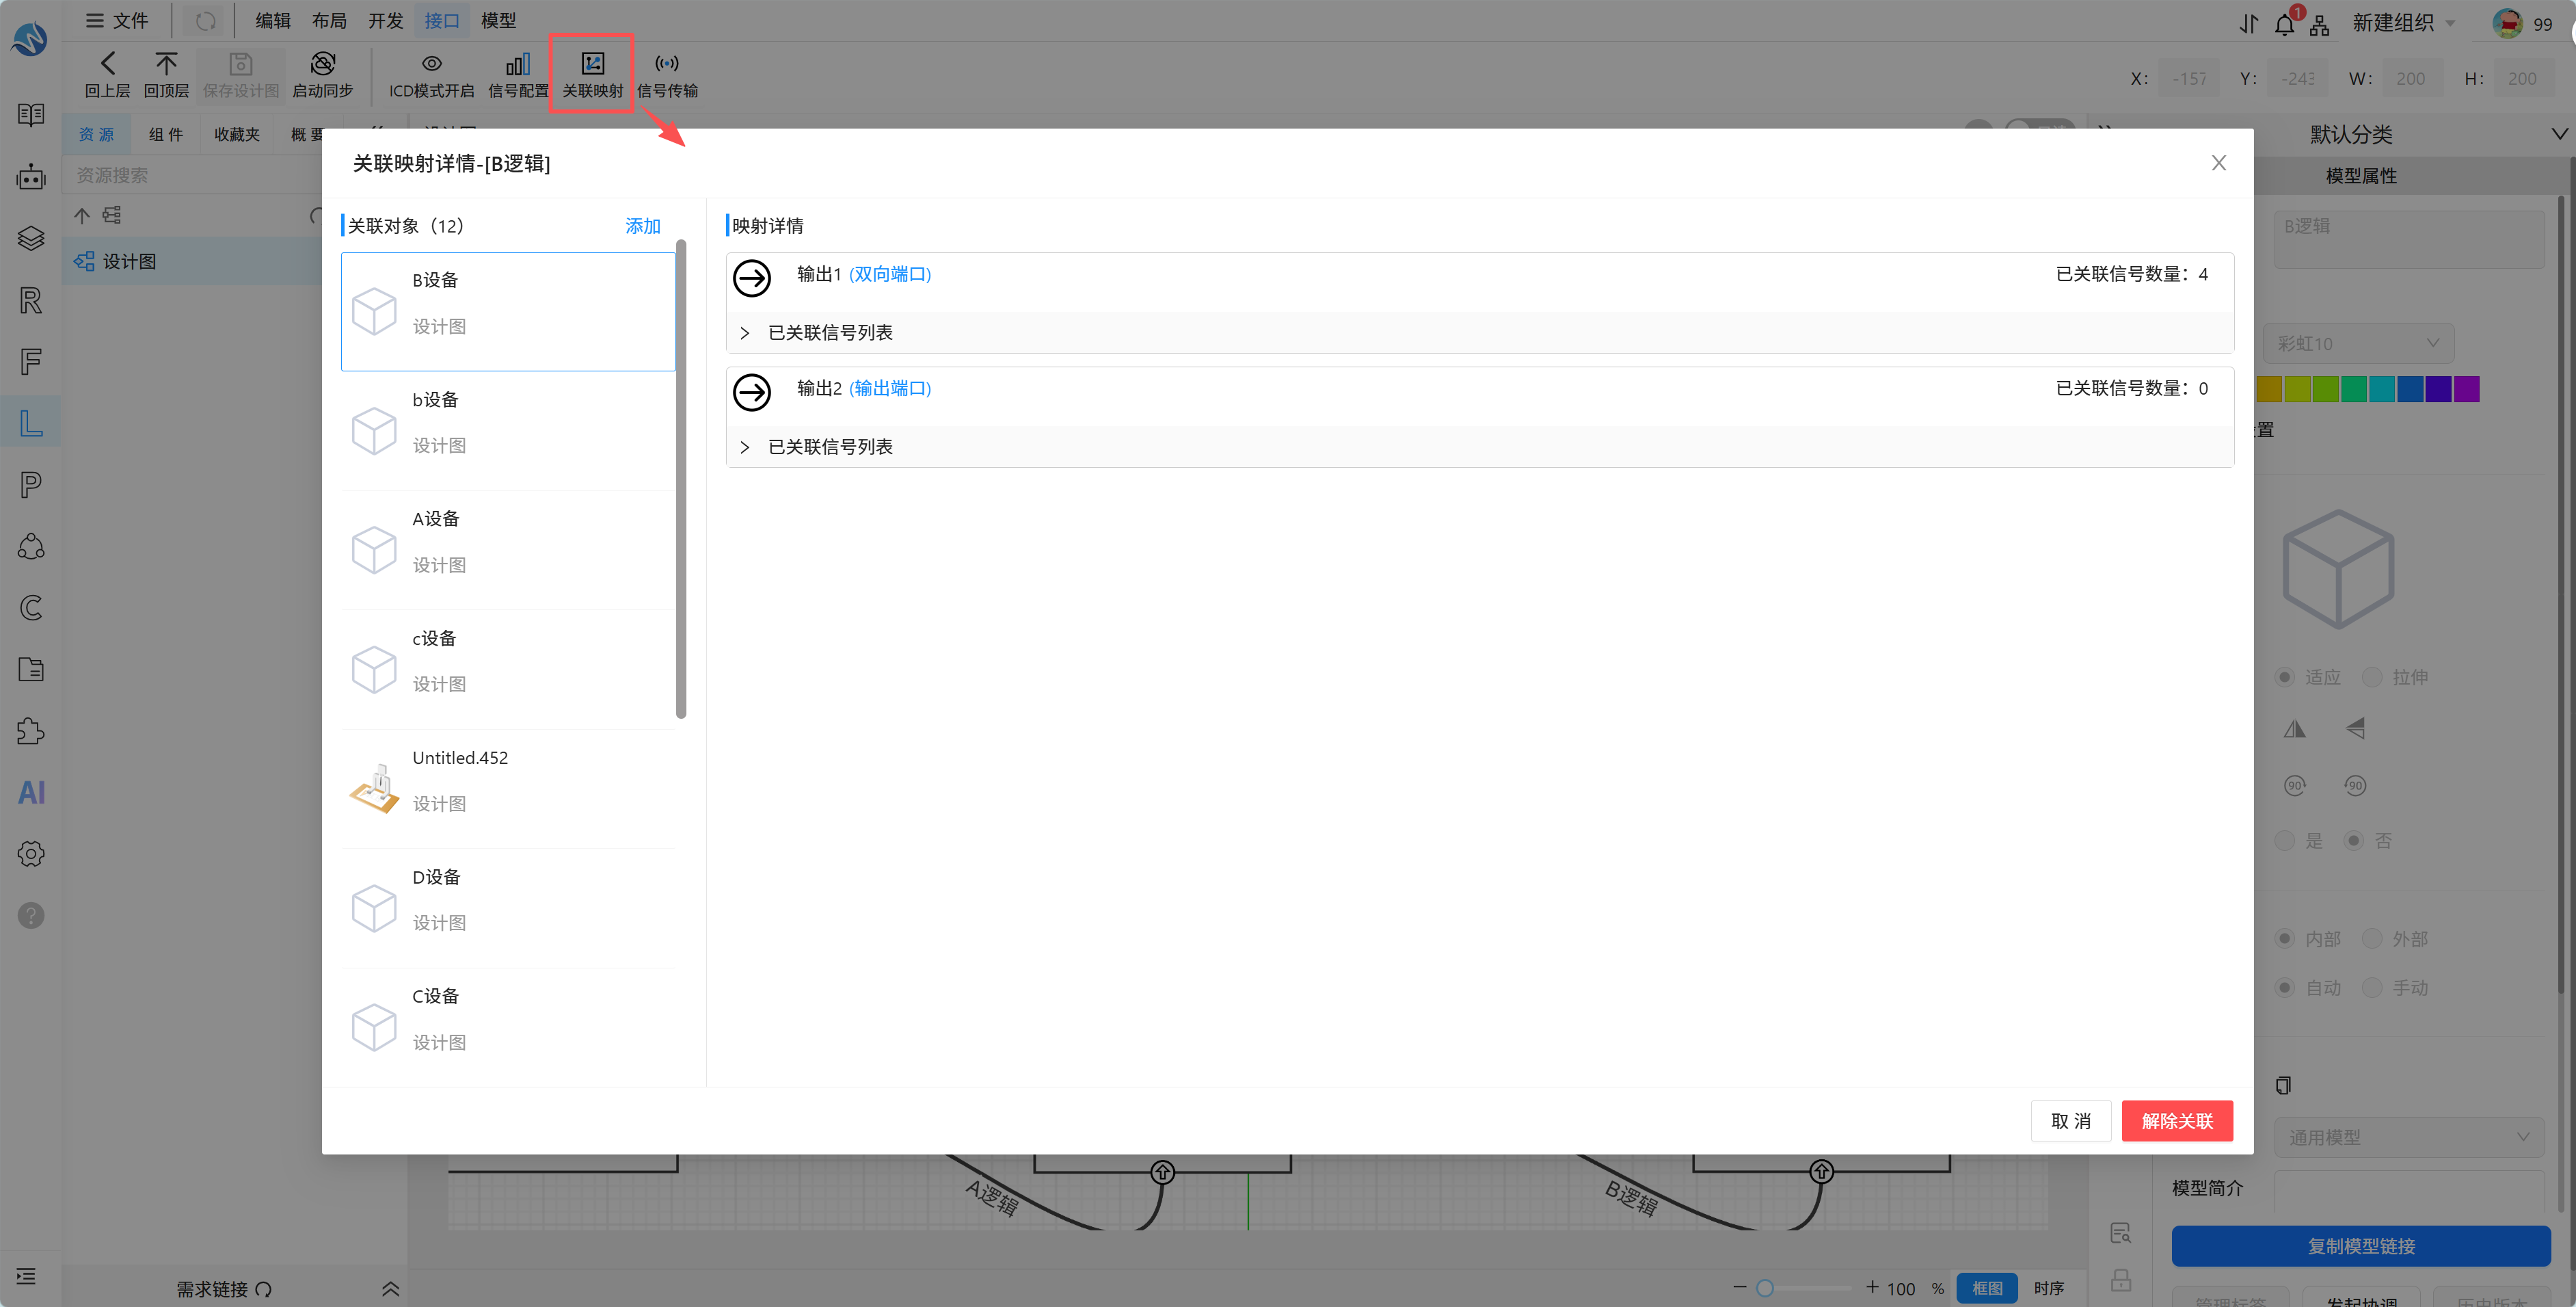Click the 取消 button
Viewport: 2576px width, 1307px height.
2070,1121
